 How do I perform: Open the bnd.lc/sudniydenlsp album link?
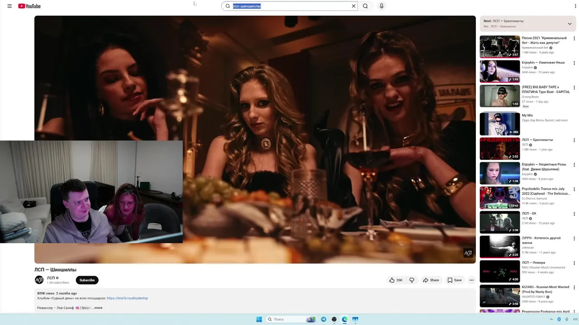click(127, 298)
